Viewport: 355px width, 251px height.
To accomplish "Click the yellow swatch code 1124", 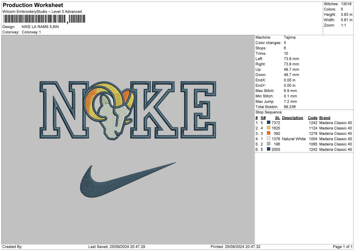I will 269,128.
